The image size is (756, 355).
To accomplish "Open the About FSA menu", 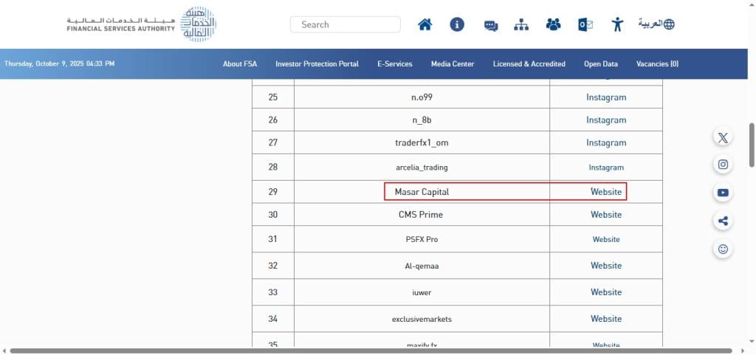I will click(240, 64).
